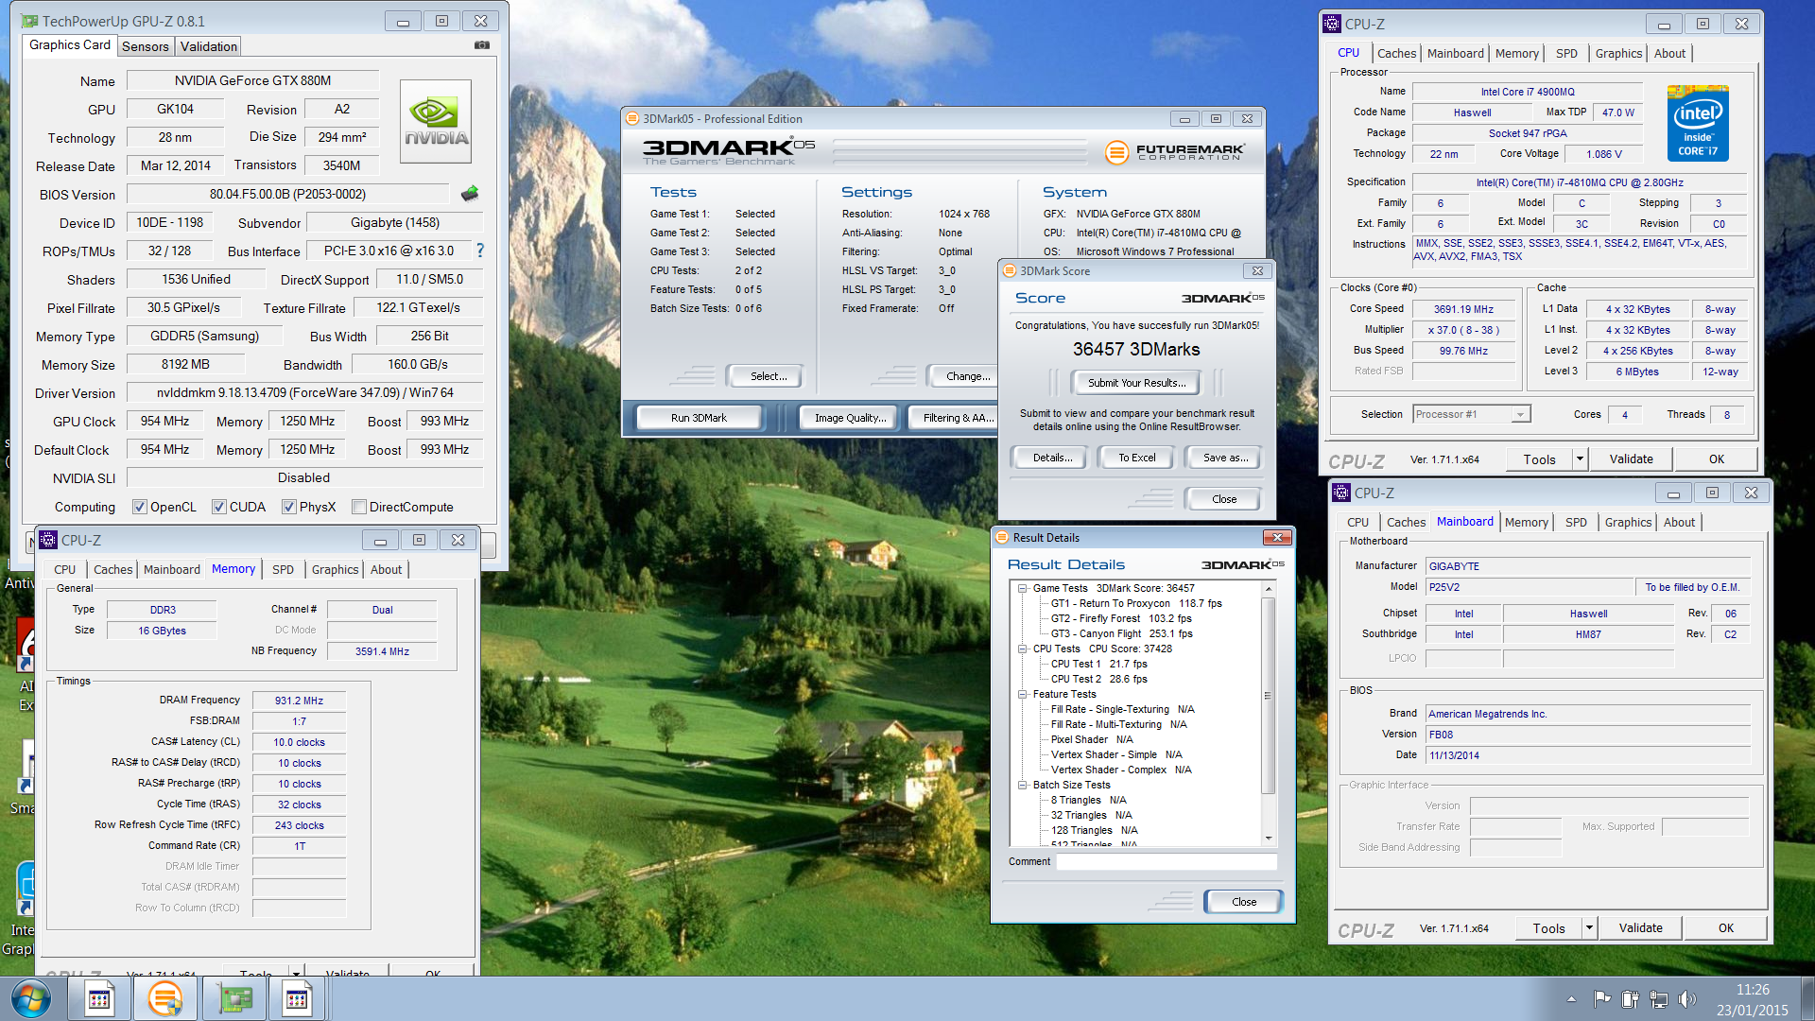The width and height of the screenshot is (1815, 1021).
Task: Click the Futuremark logo icon in 3DMark05
Action: 1116,151
